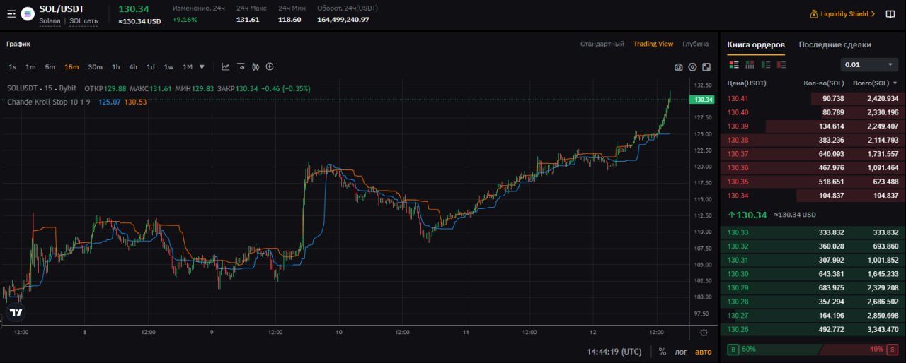Click the Liquidity Shield lock icon

[x=814, y=13]
